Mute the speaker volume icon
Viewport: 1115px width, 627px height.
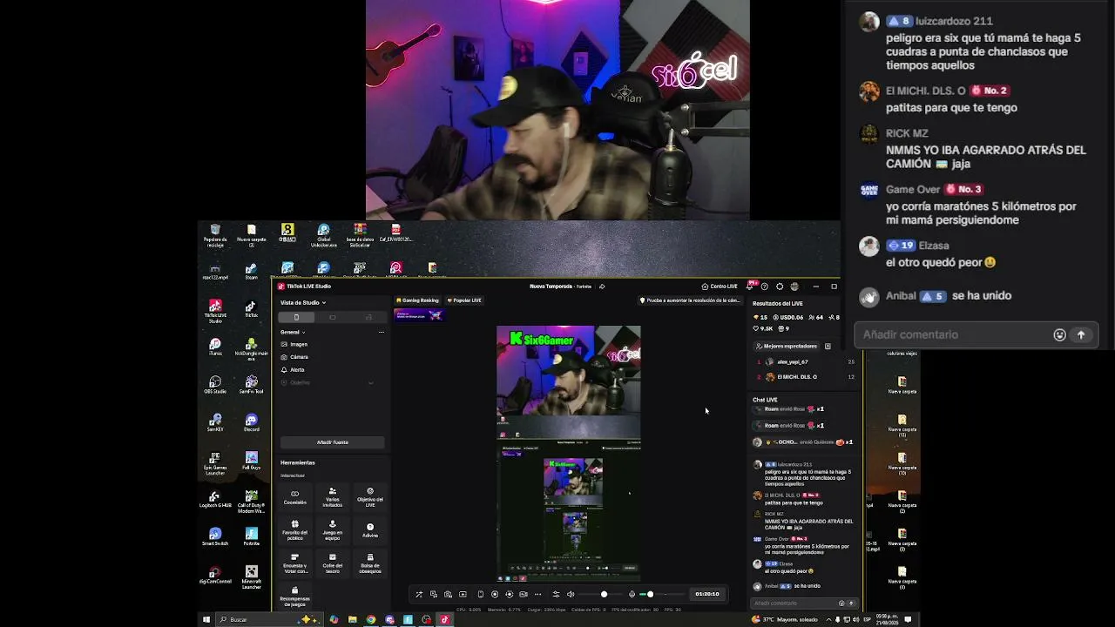(x=571, y=594)
